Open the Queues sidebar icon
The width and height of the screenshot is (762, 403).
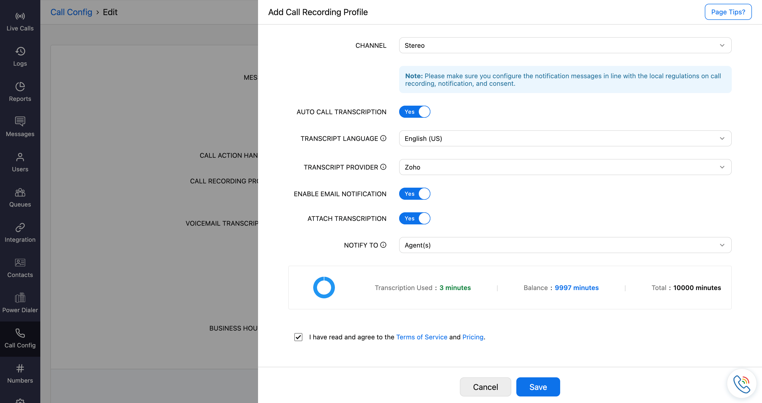coord(20,192)
